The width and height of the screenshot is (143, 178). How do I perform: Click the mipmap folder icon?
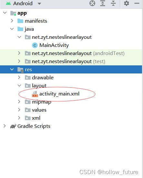point(28,102)
